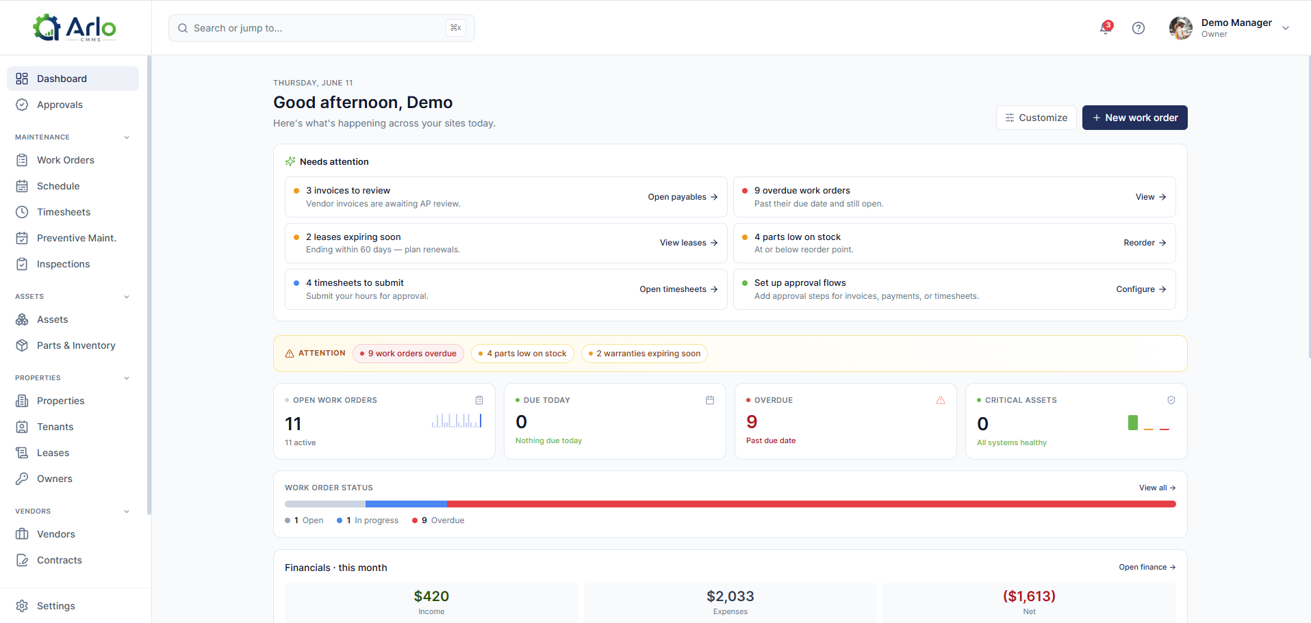Open Inspections page
1311x623 pixels.
[73, 264]
